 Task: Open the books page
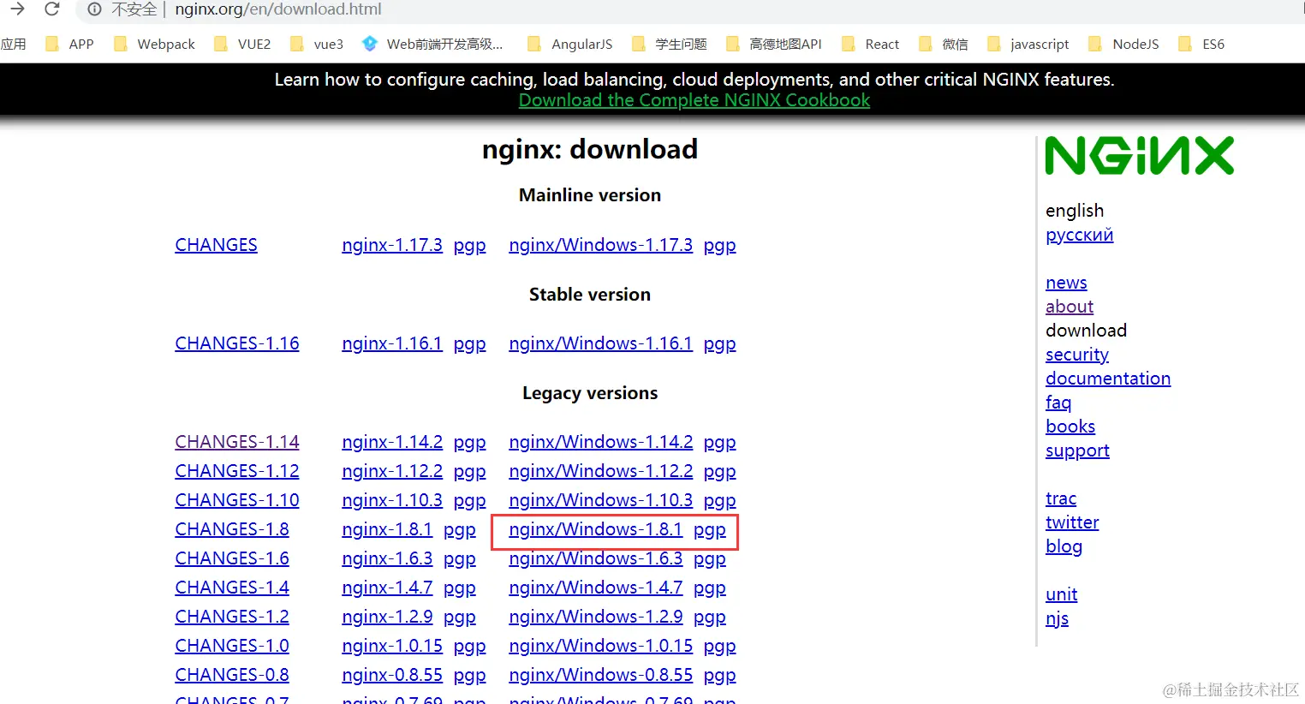(1070, 427)
